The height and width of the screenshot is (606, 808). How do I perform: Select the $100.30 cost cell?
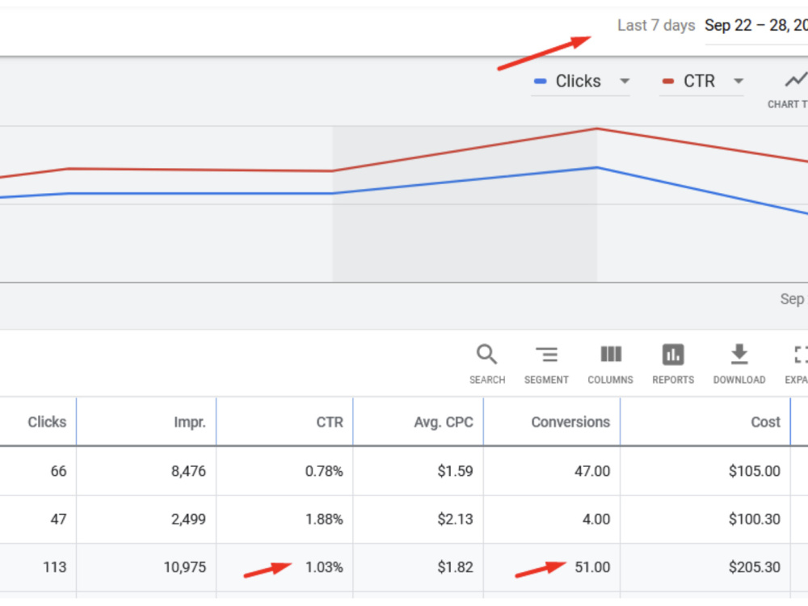[x=755, y=519]
